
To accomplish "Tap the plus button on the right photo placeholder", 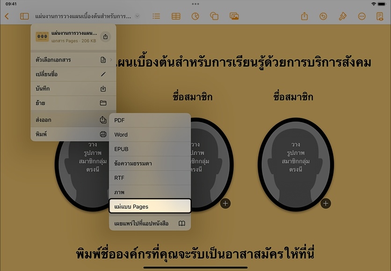I will 326,203.
